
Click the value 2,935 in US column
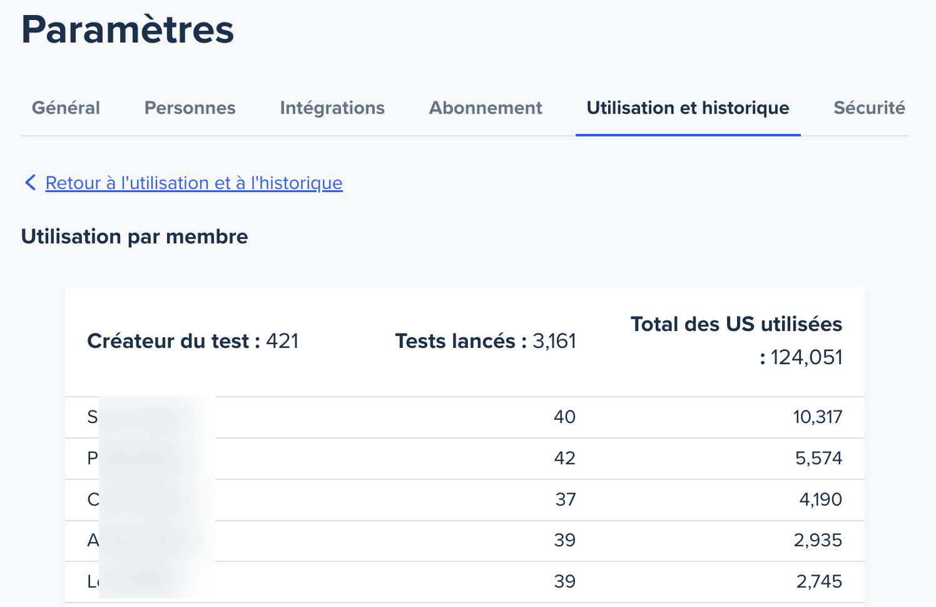pyautogui.click(x=818, y=540)
